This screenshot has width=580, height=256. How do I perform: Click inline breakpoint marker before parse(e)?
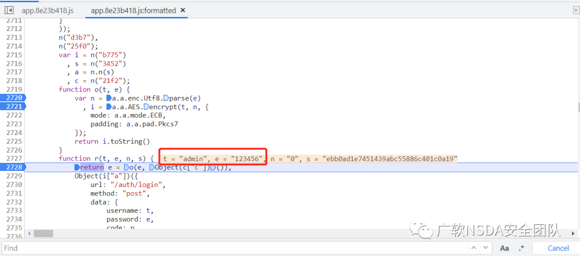(x=165, y=98)
